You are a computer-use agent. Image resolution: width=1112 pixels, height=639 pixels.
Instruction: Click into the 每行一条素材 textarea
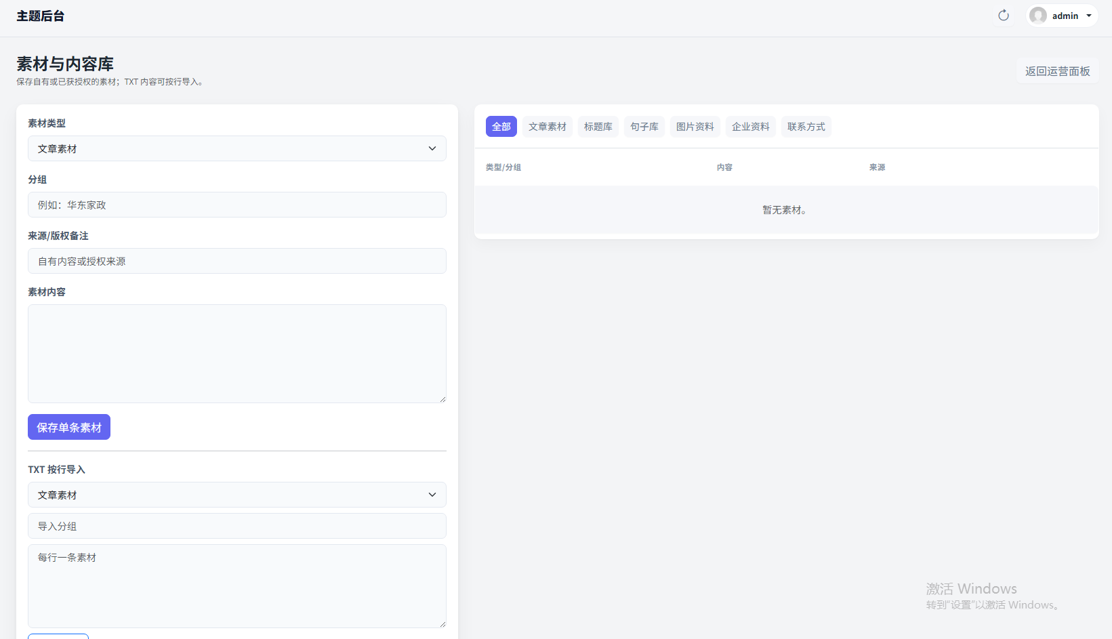tap(237, 586)
